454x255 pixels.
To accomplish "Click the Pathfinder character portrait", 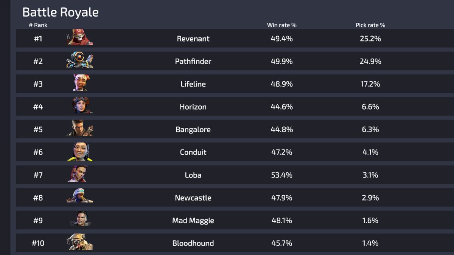I will point(79,61).
